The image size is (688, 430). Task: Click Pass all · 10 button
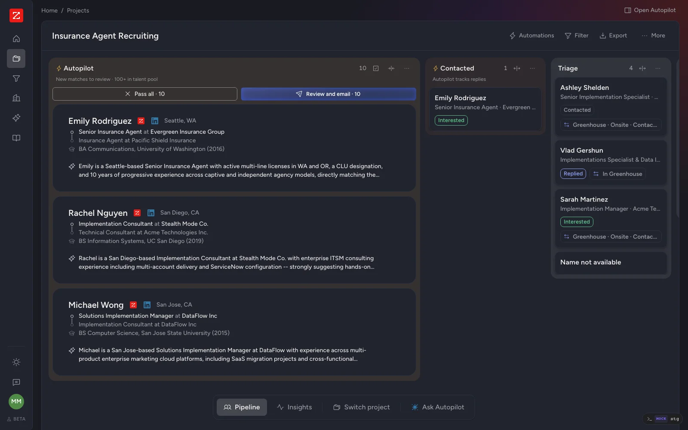pos(145,94)
